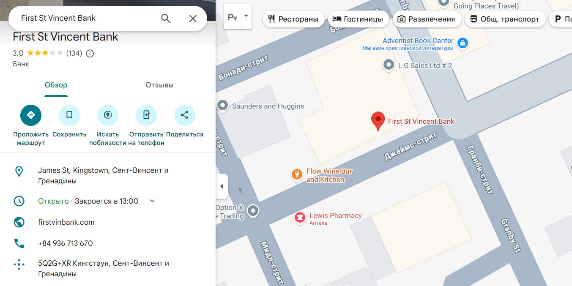Click the bed icon in Гостиницы chip

point(337,19)
